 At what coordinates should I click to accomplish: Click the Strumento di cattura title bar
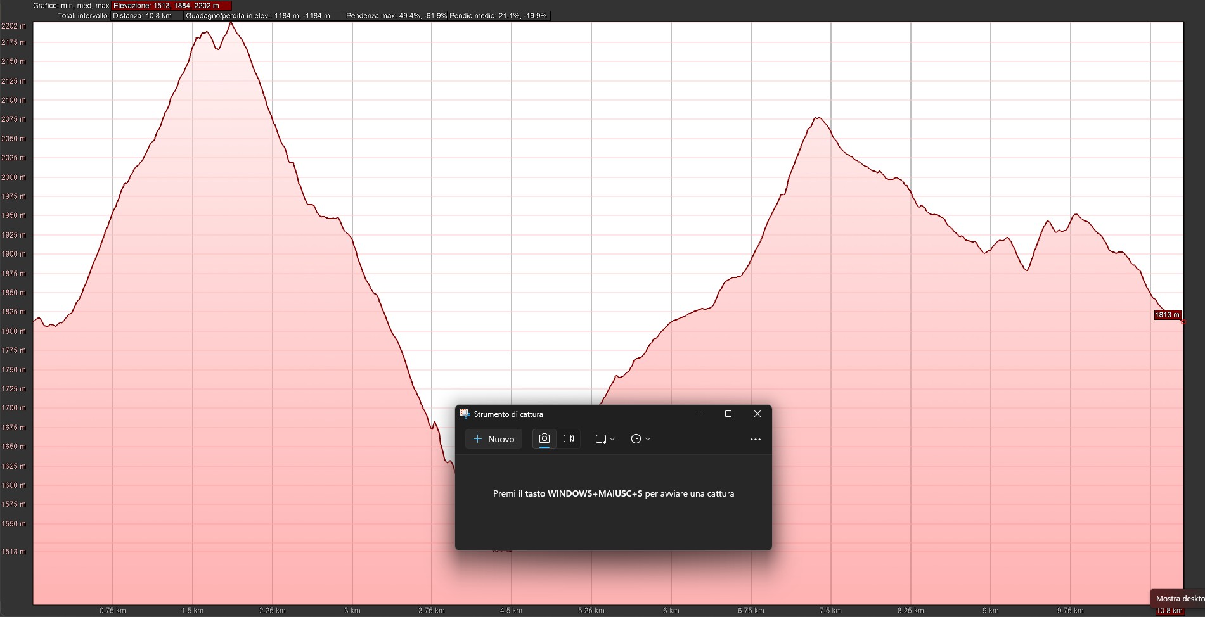coord(602,414)
